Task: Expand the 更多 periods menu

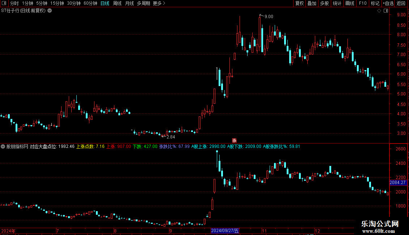Action: 159,3
